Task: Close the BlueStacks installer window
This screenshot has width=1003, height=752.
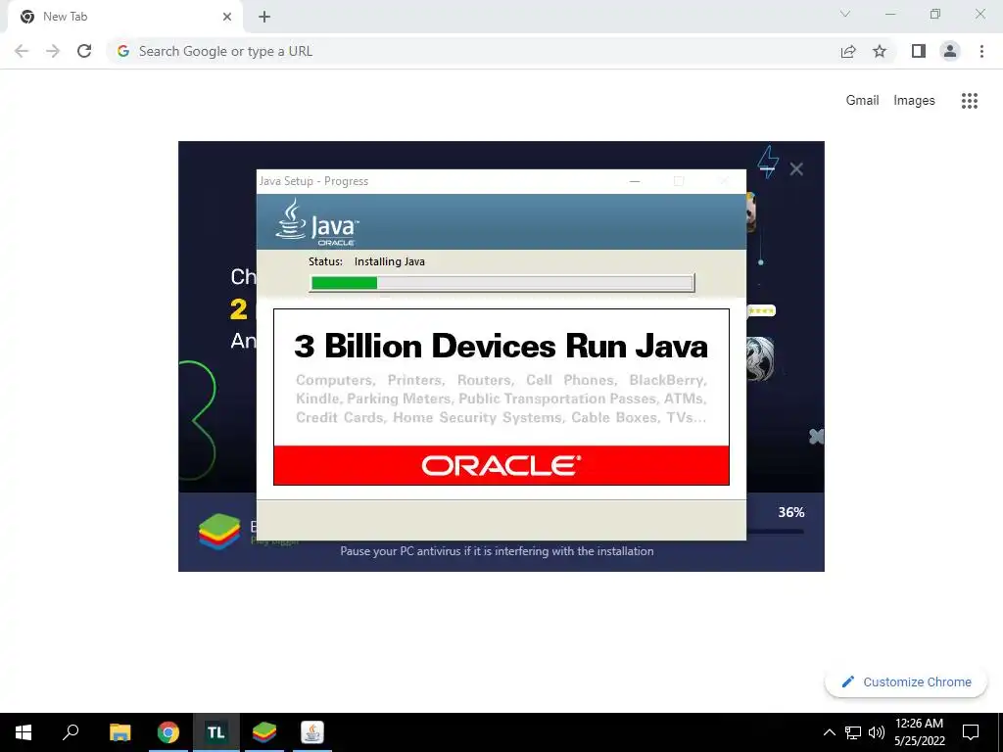Action: (x=796, y=168)
